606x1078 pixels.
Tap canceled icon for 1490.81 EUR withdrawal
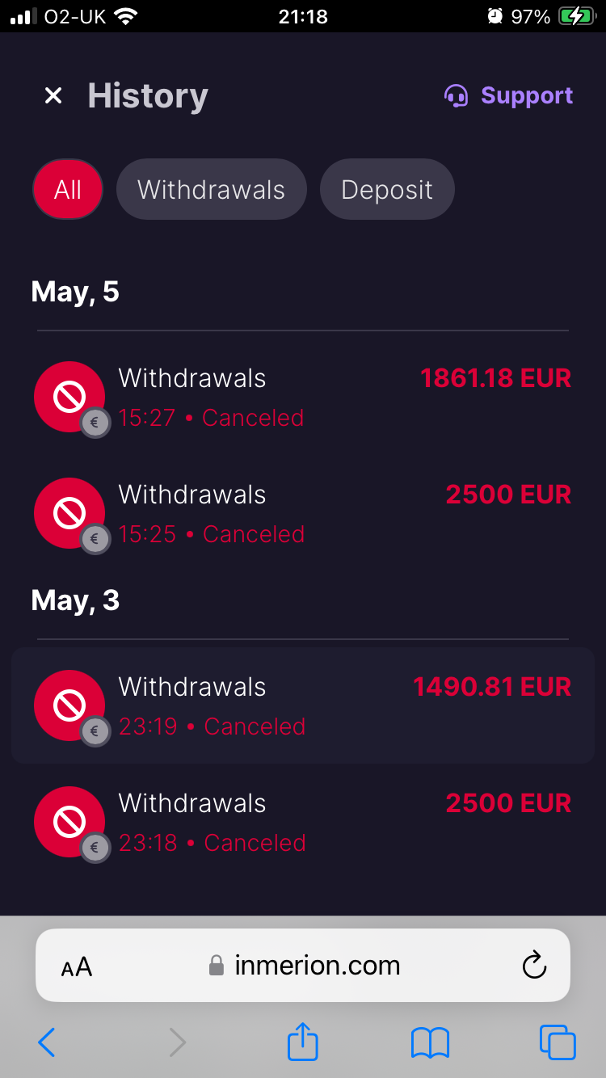pos(69,705)
